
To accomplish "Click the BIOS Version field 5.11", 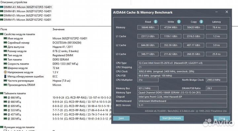I will (182, 105).
